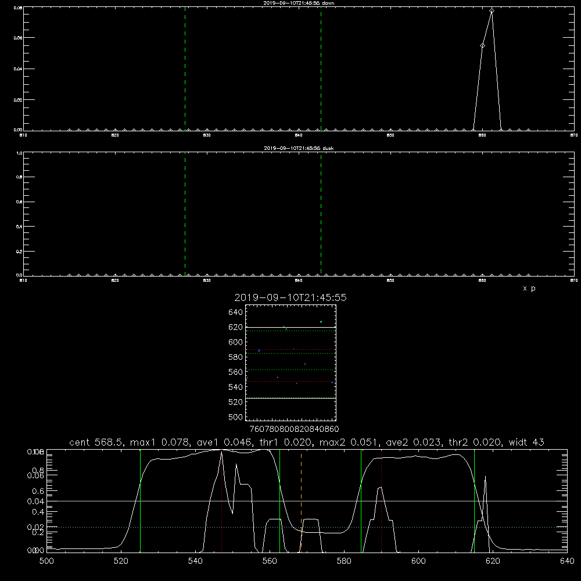The width and height of the screenshot is (581, 581).
Task: Click the red dotted line near 590 in profile plot
Action: [x=382, y=501]
